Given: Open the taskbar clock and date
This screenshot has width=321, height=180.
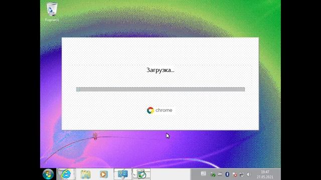Looking at the screenshot, I should (x=265, y=174).
